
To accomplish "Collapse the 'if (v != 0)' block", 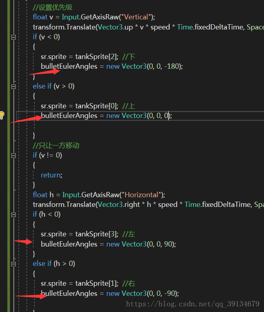I will (x=13, y=156).
